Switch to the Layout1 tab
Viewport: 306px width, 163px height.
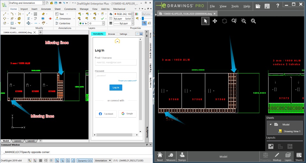click(x=18, y=141)
